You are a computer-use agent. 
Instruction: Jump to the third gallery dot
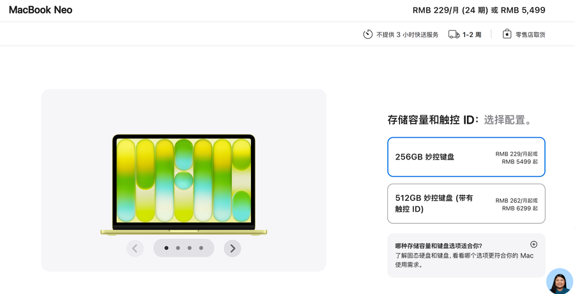coord(190,248)
